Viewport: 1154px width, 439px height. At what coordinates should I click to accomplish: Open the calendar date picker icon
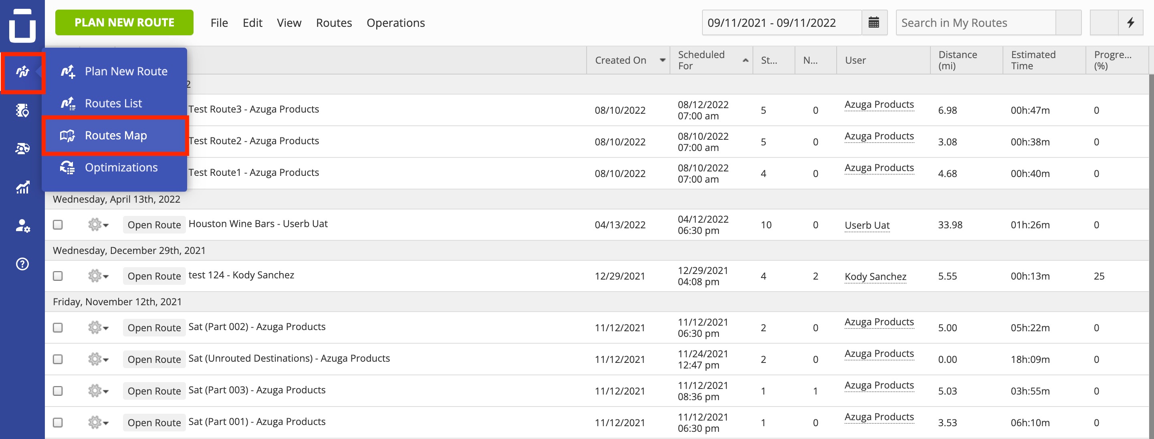click(x=874, y=22)
